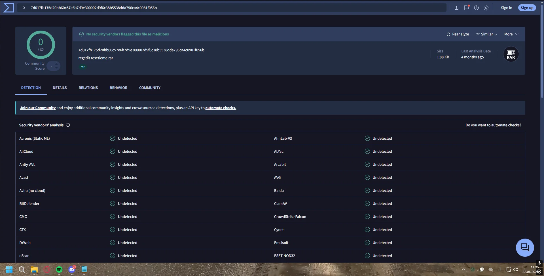
Task: Click the rar tag chip
Action: coord(82,67)
